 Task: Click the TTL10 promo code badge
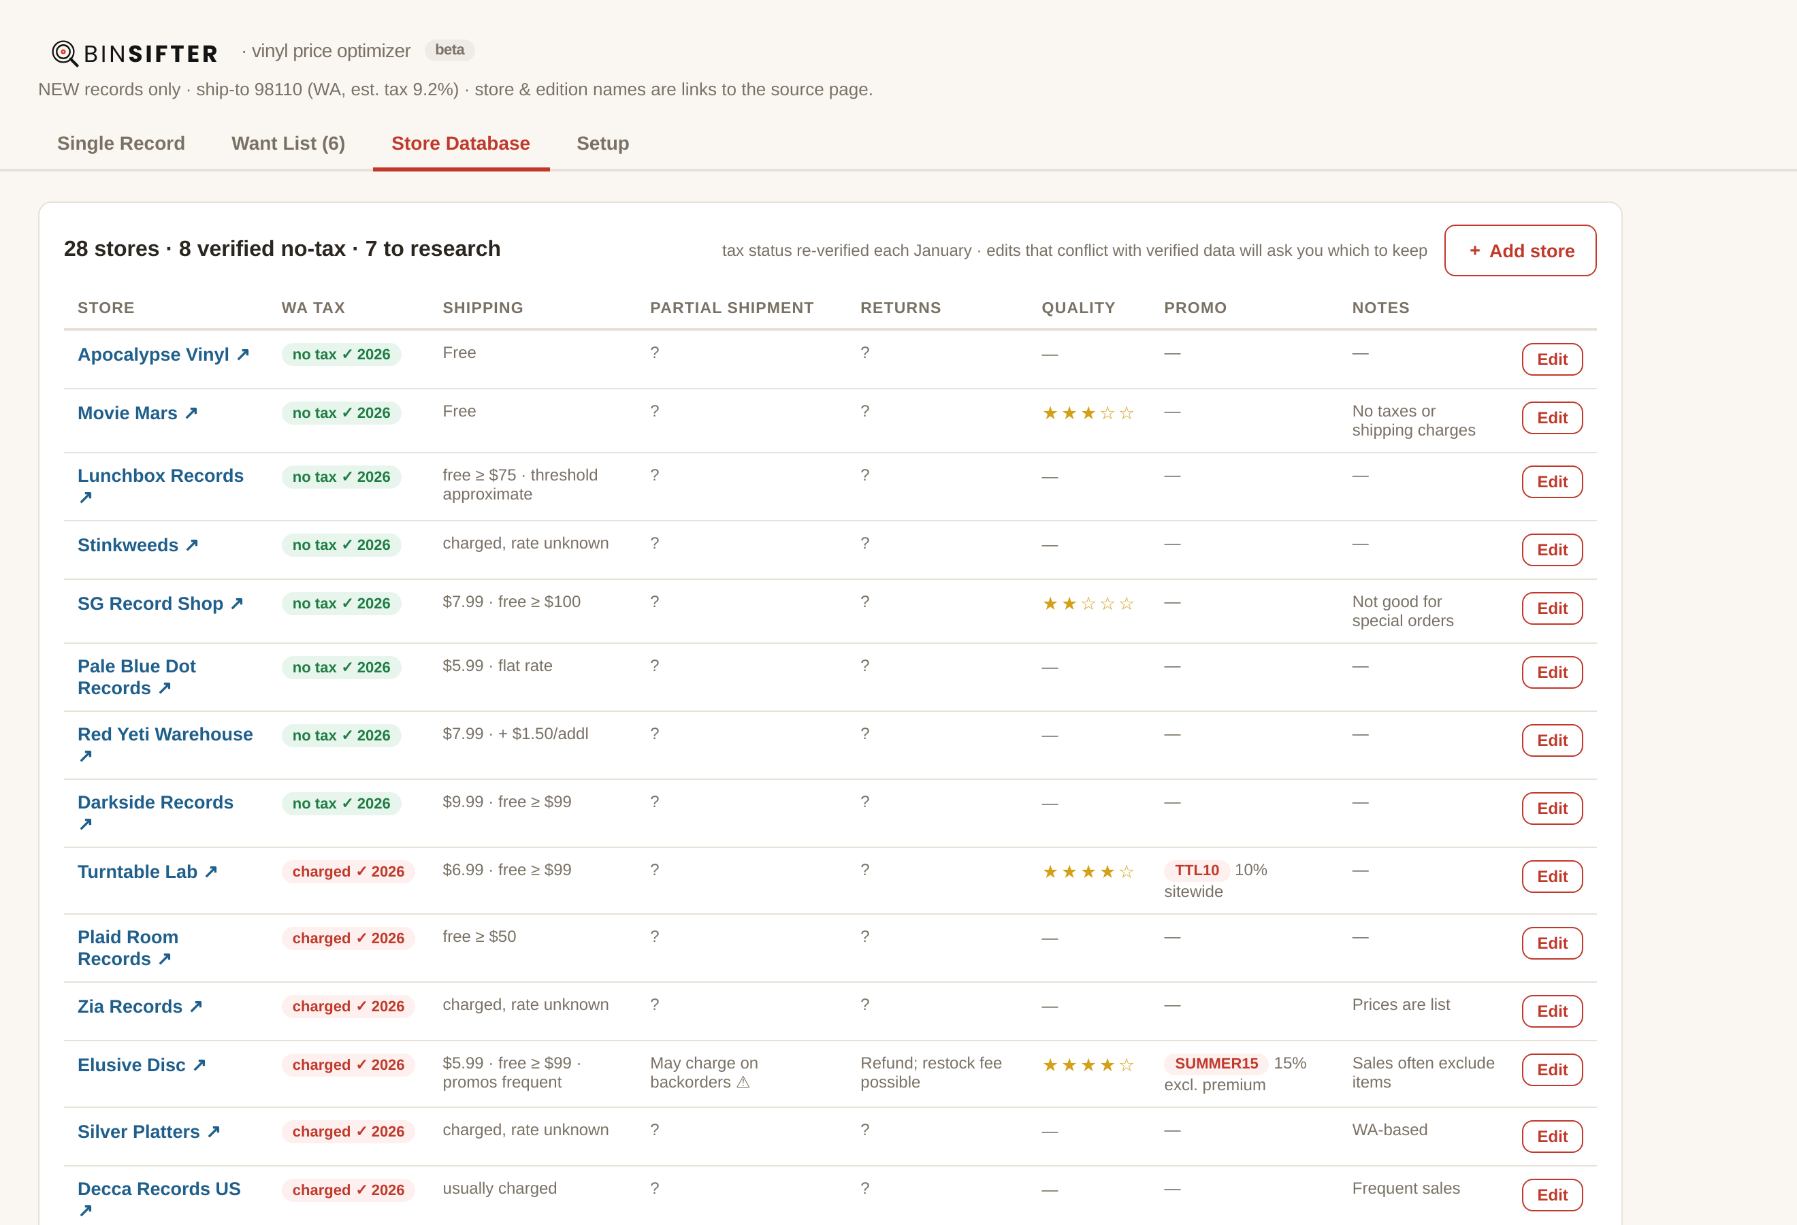coord(1196,870)
